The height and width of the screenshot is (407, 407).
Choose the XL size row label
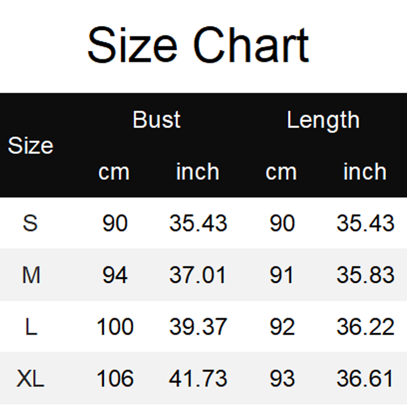click(x=31, y=379)
